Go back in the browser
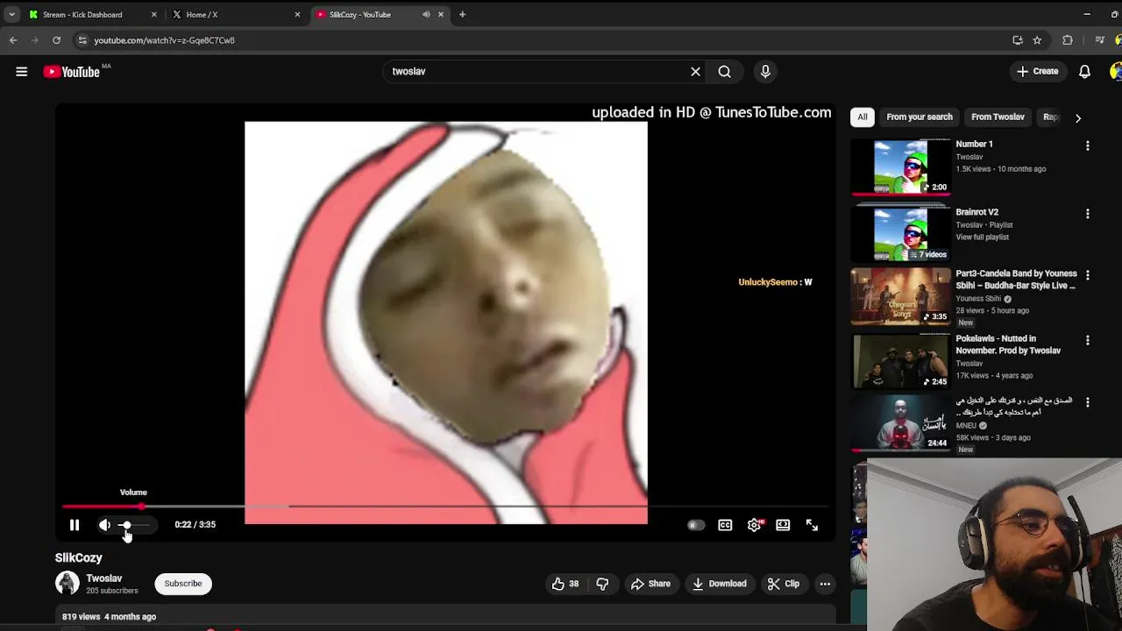Image resolution: width=1122 pixels, height=631 pixels. tap(12, 40)
